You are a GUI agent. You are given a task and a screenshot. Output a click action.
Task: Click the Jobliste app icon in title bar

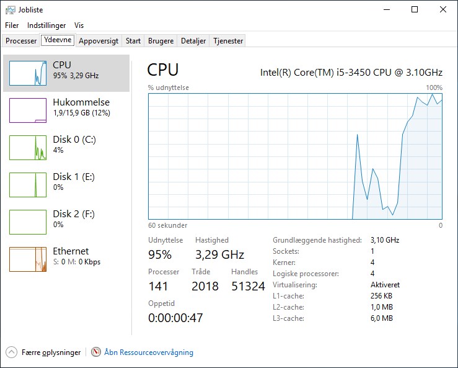[x=10, y=10]
